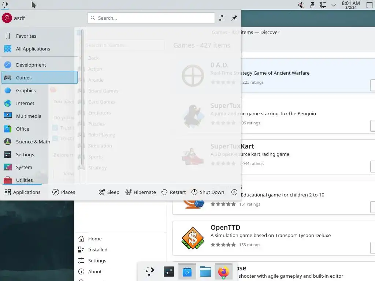This screenshot has width=375, height=281.
Task: Pin the launcher open with pin icon
Action: [234, 18]
